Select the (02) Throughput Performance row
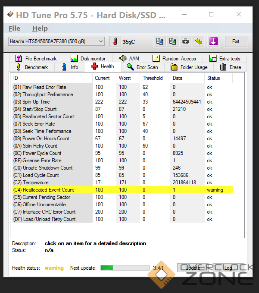Image resolution: width=259 pixels, height=293 pixels. [x=122, y=95]
